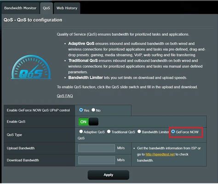The height and width of the screenshot is (184, 218).
Task: Click the 'Download Bandwidth' label
Action: (23, 160)
